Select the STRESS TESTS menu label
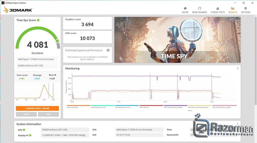 218,12
